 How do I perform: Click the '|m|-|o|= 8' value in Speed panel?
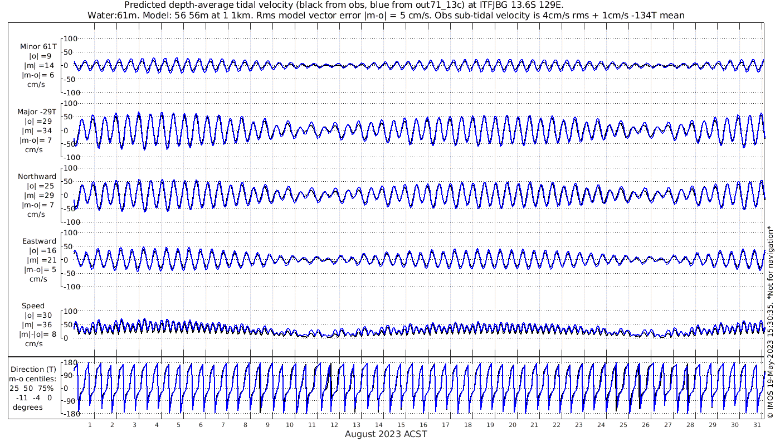coord(38,334)
